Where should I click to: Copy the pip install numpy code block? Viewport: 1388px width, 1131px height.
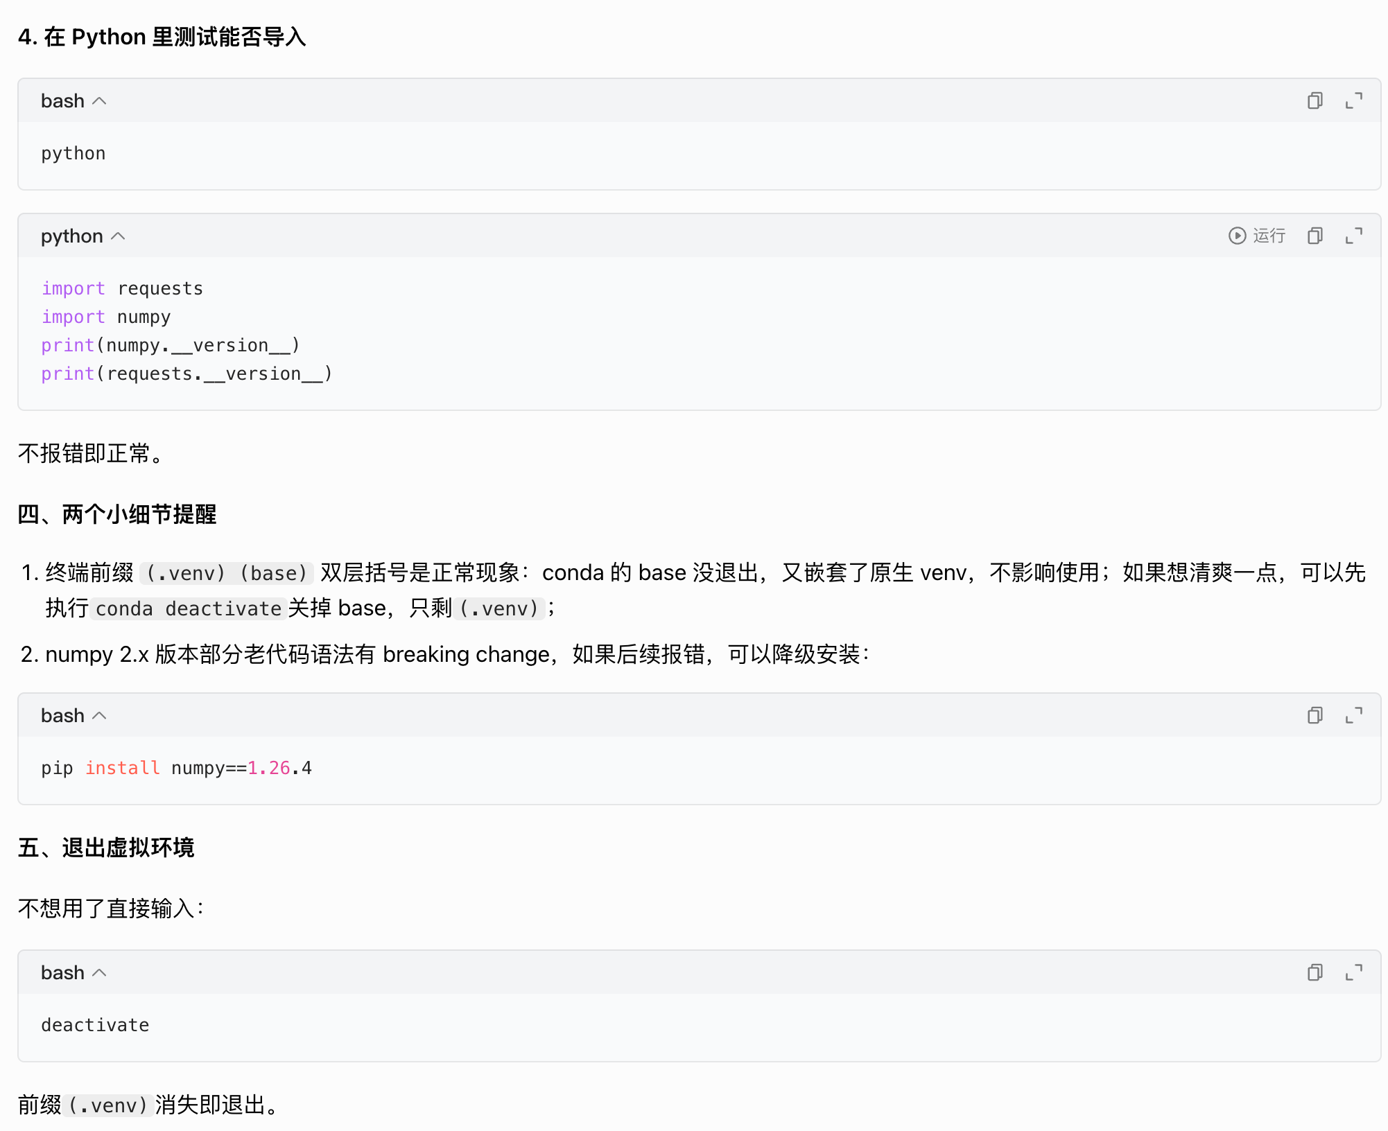(1315, 716)
